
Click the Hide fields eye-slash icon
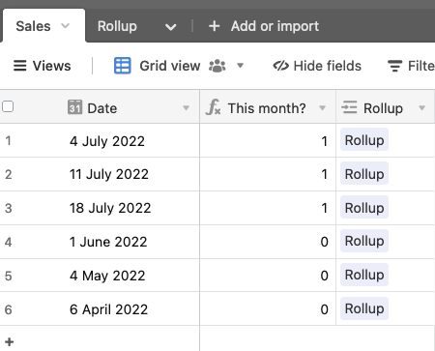[280, 66]
